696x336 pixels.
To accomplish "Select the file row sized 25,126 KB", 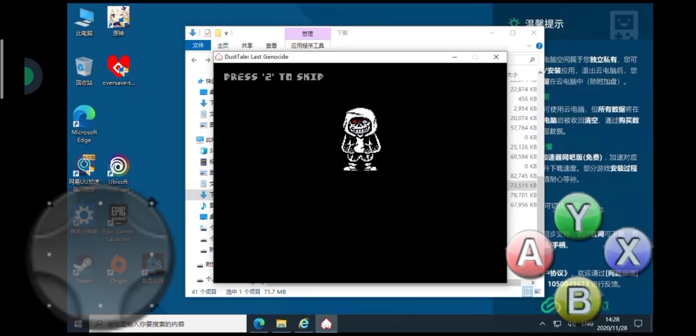I will [522, 147].
